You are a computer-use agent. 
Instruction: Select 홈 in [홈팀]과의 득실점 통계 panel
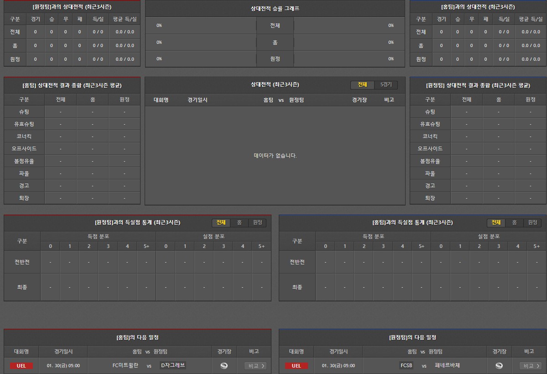(x=514, y=222)
